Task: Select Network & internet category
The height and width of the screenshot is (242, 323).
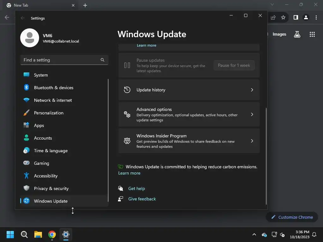Action: point(64,100)
